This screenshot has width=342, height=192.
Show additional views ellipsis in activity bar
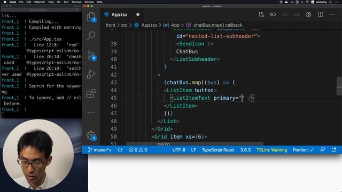[x=91, y=113]
